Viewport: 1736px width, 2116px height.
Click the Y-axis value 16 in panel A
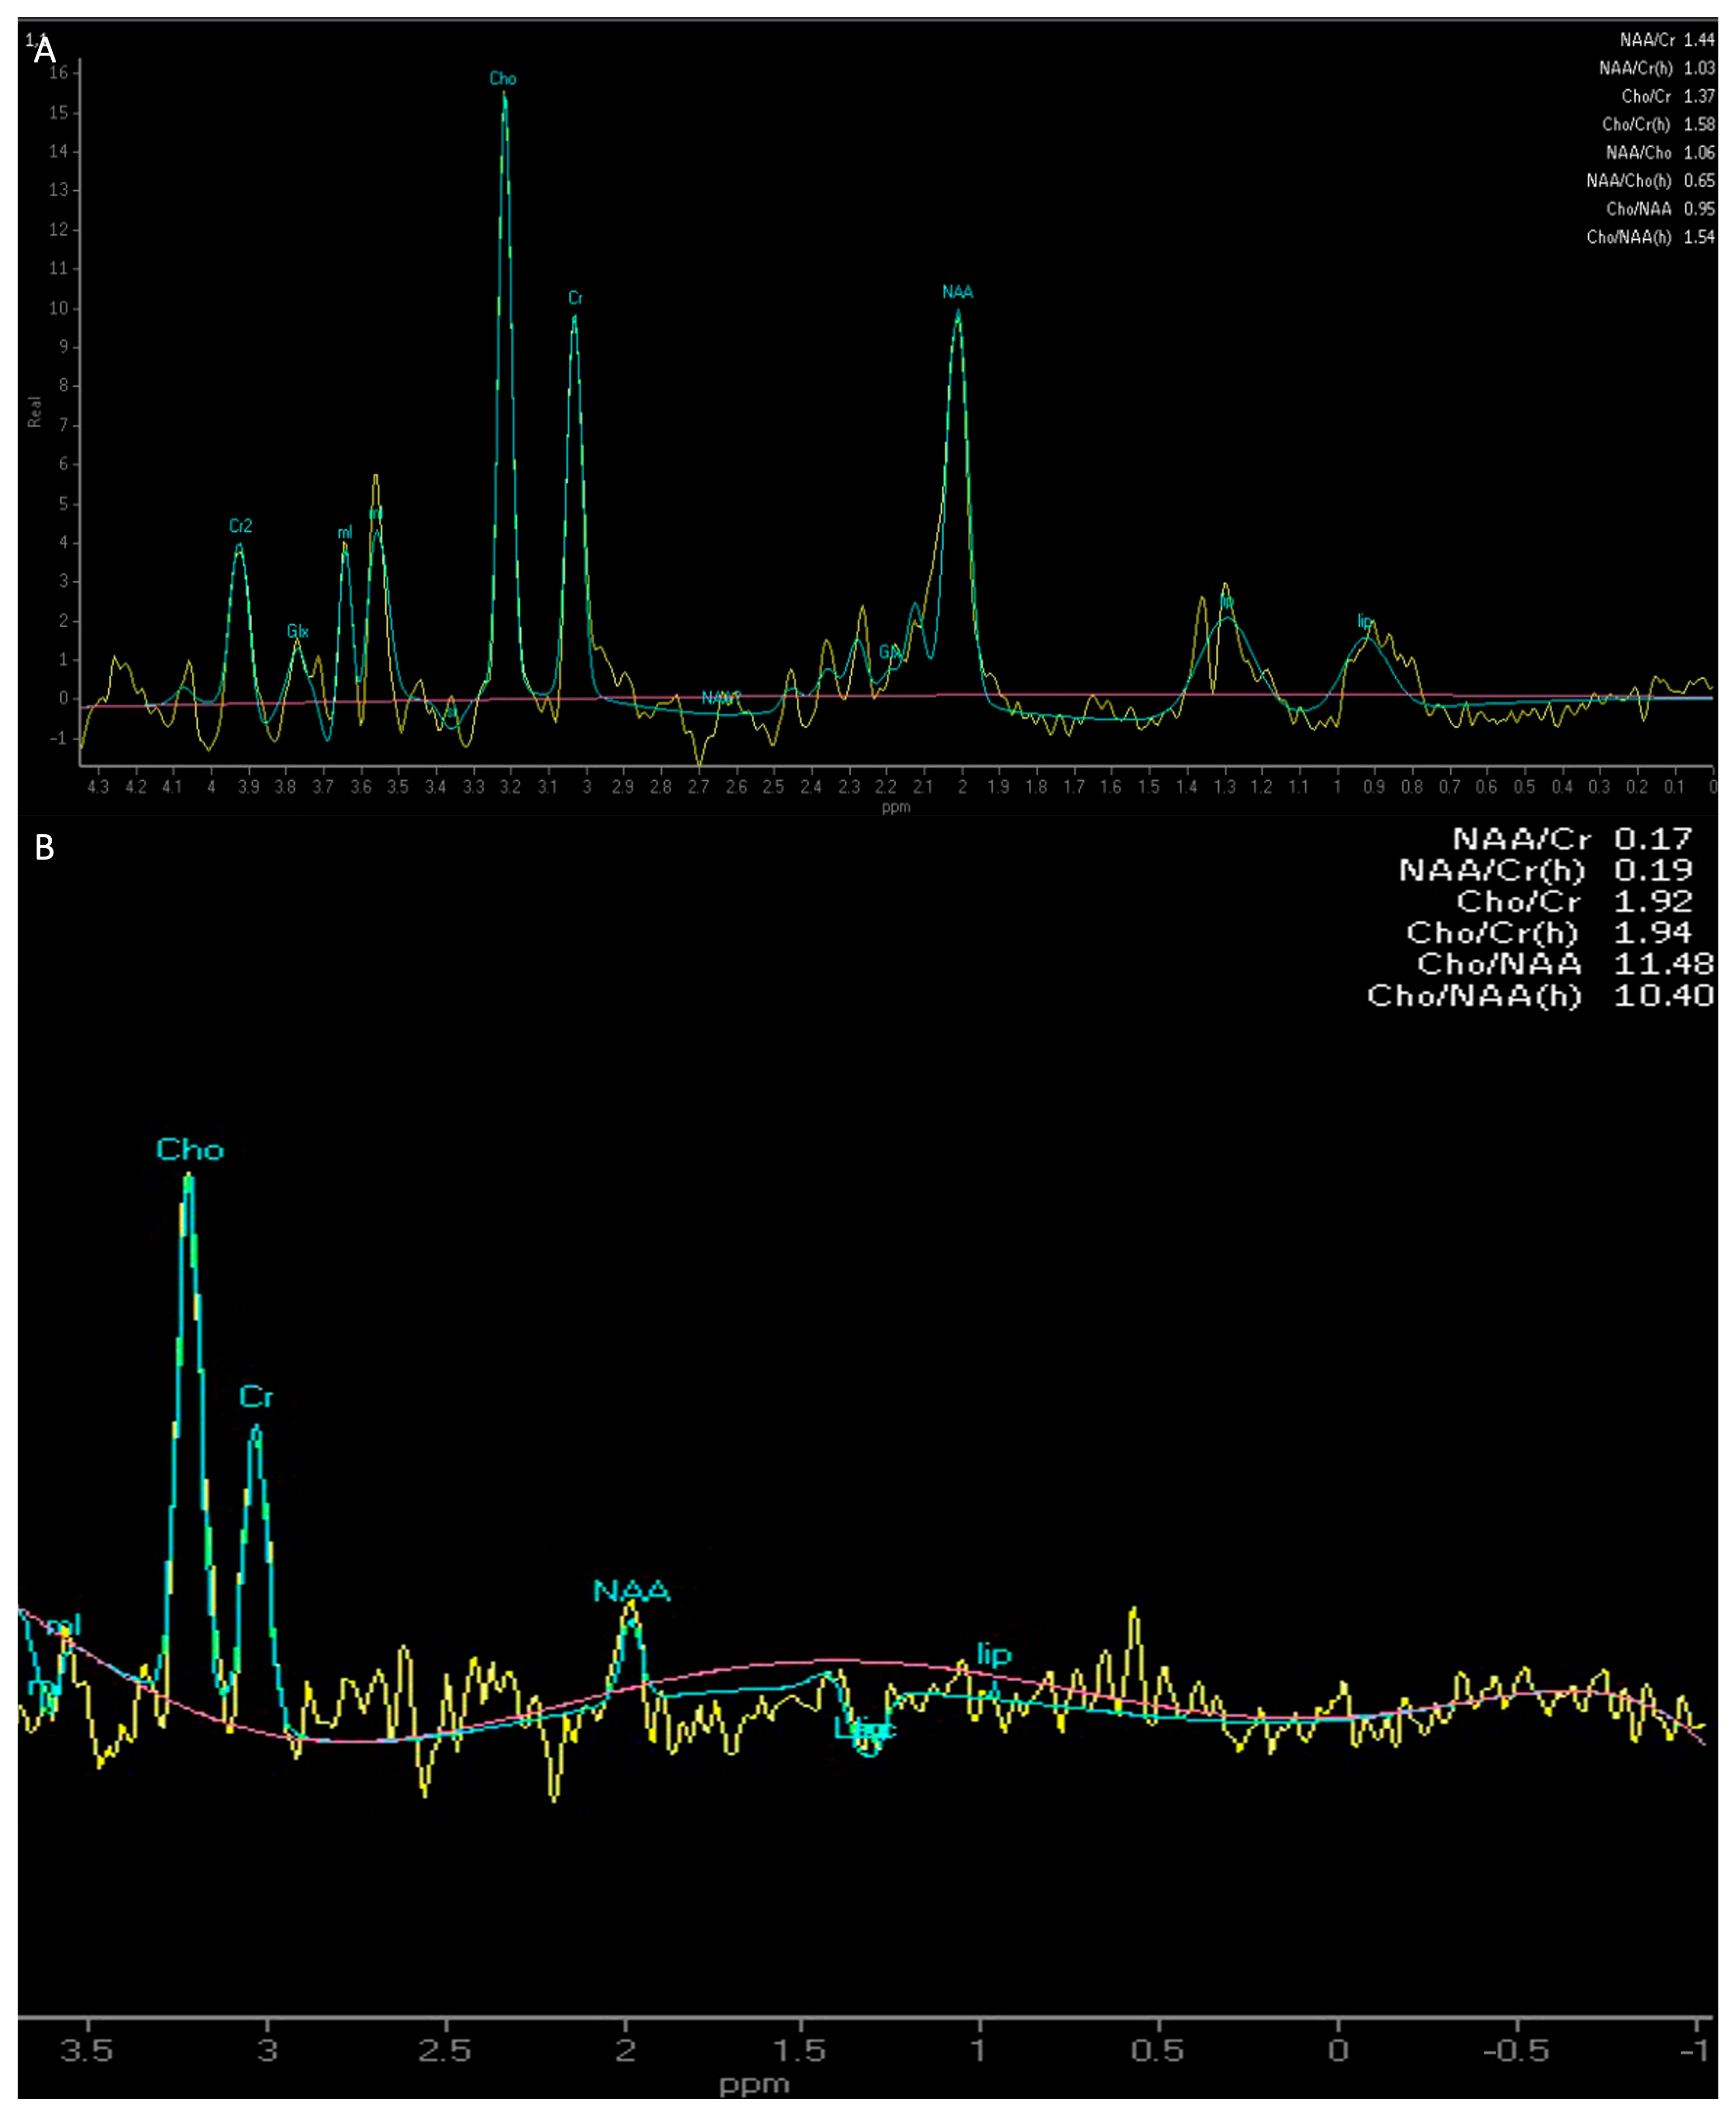pyautogui.click(x=58, y=72)
